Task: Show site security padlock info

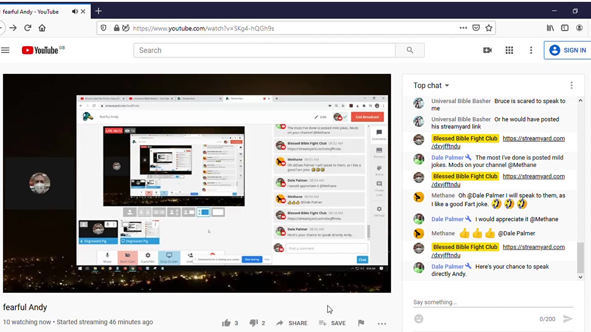Action: (116, 28)
